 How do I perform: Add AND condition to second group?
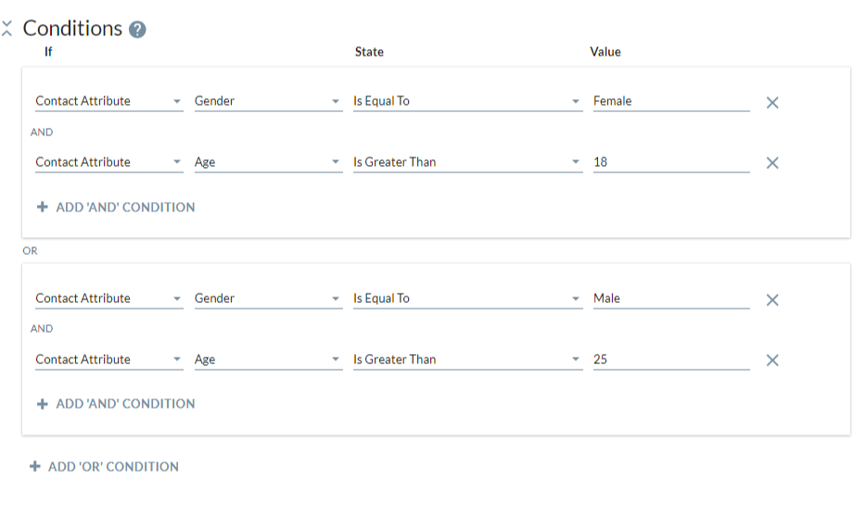click(116, 404)
